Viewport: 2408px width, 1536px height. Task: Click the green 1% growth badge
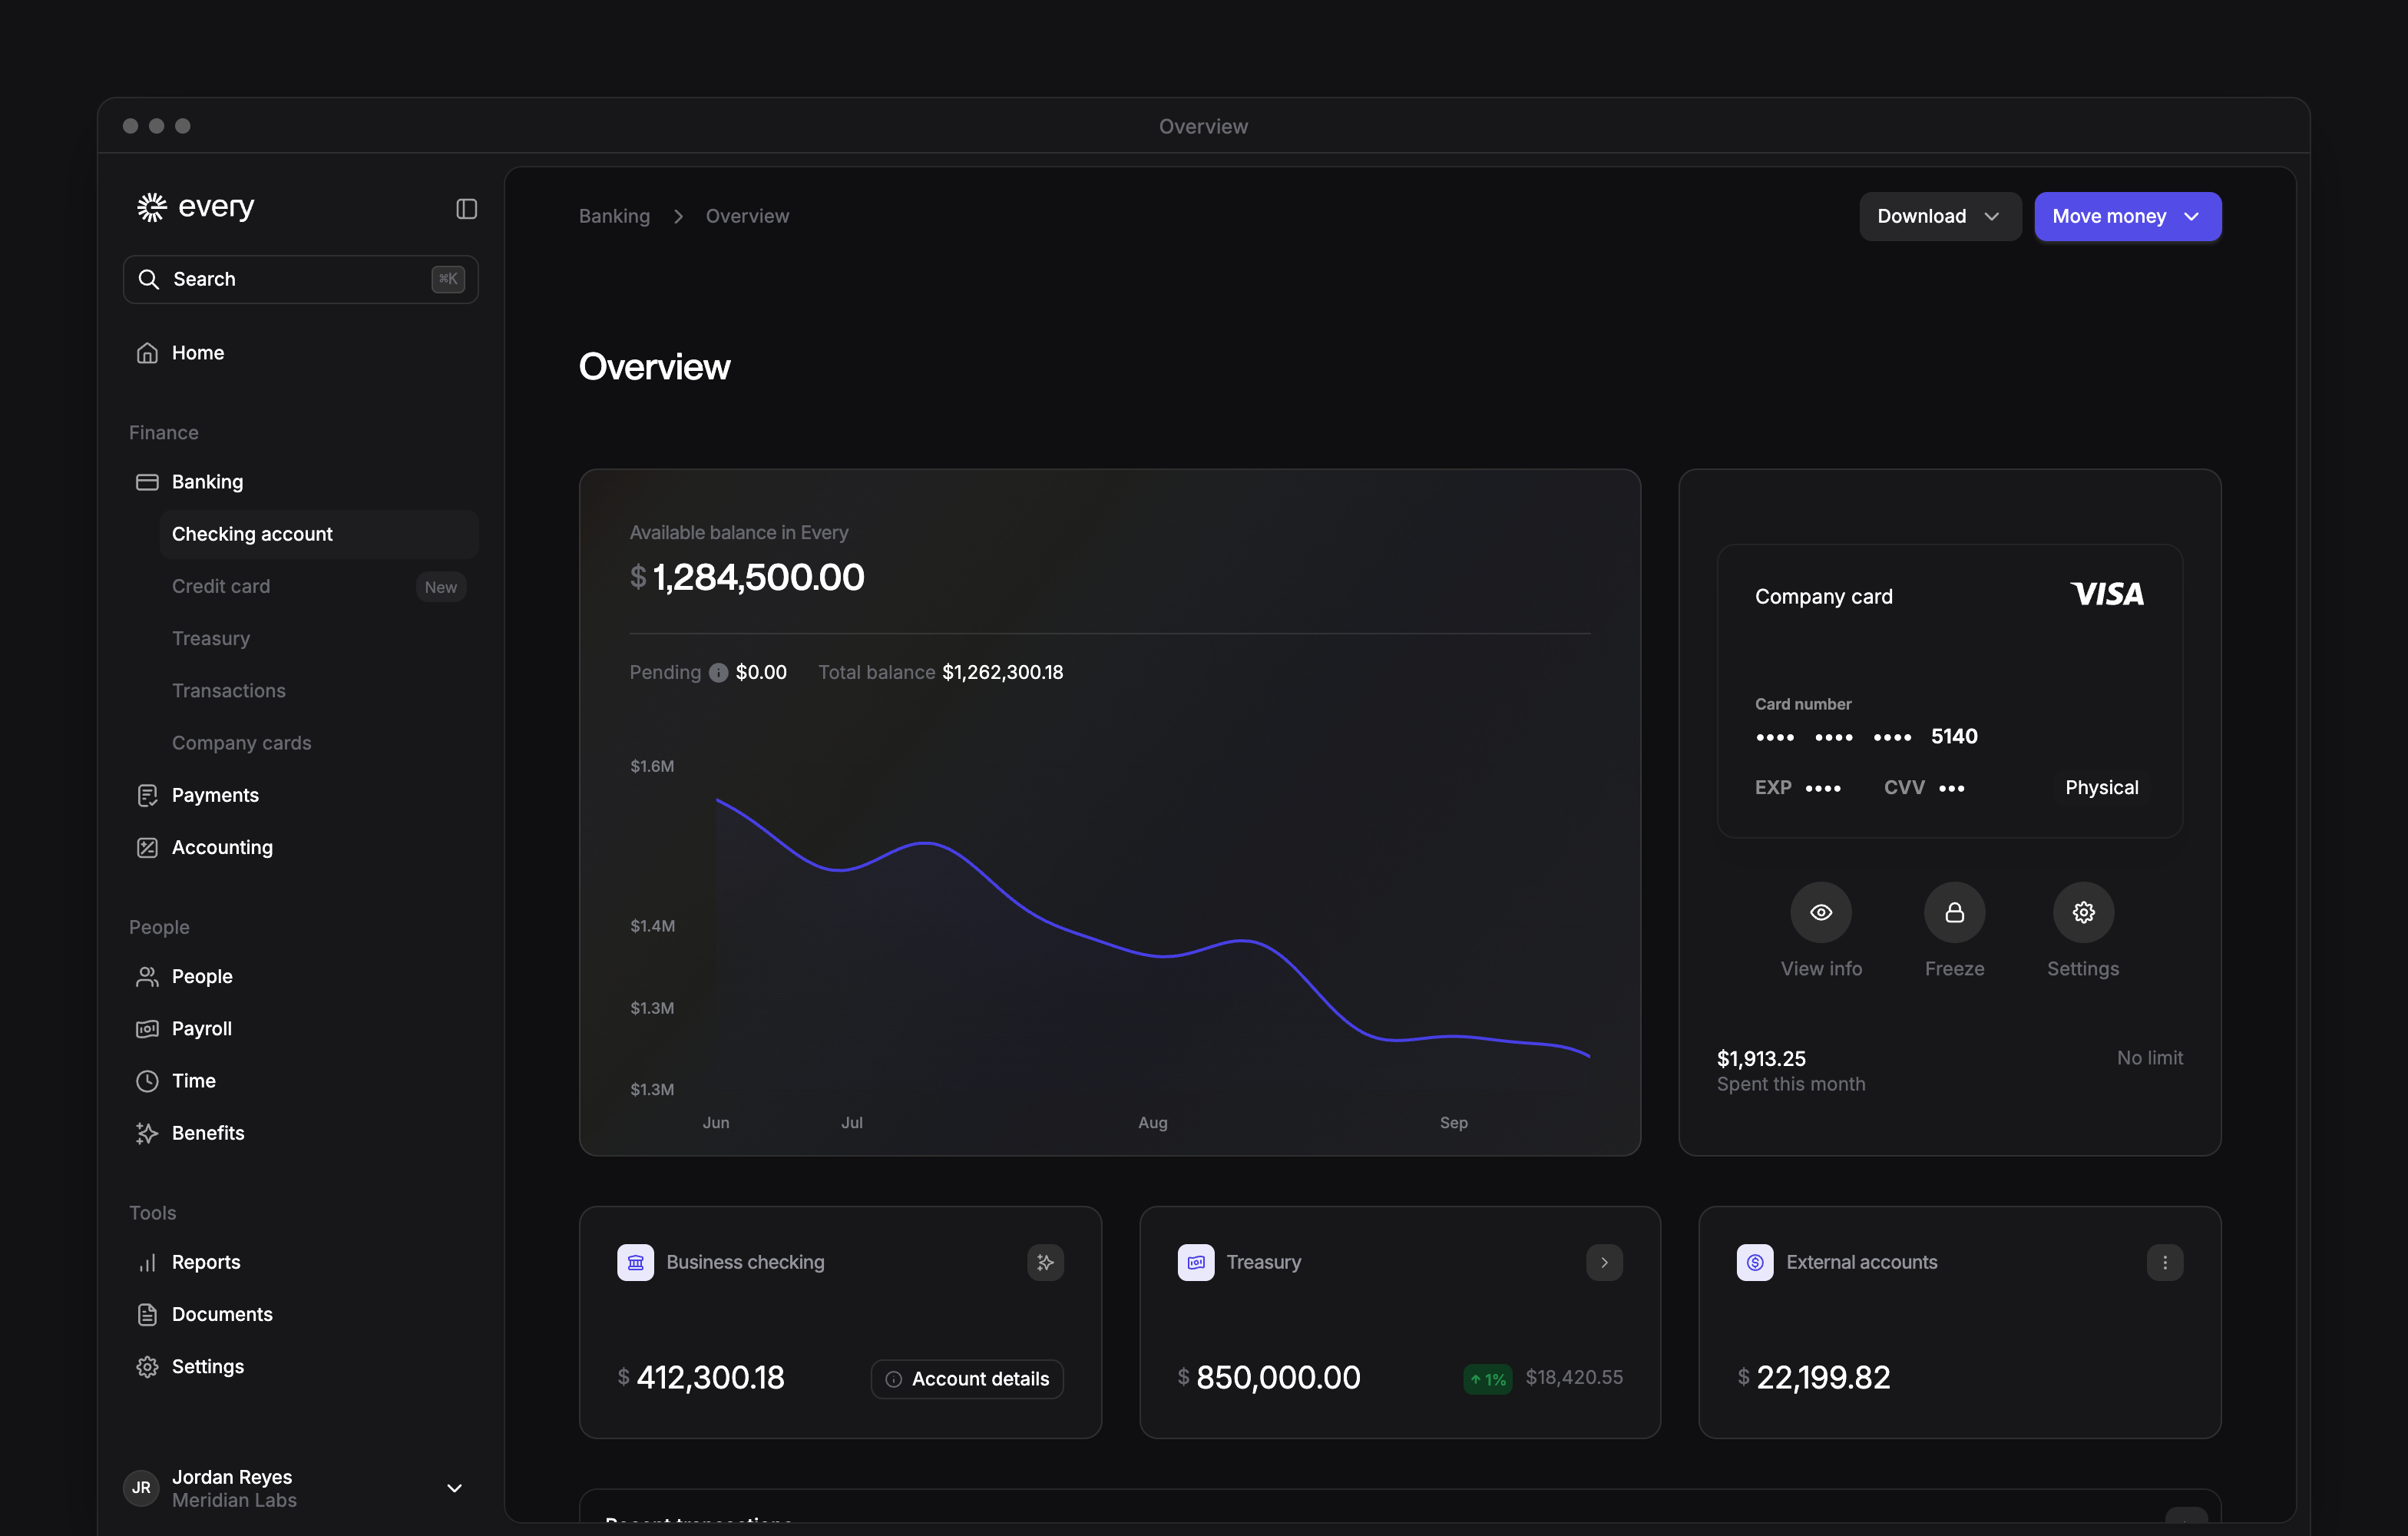click(x=1488, y=1379)
